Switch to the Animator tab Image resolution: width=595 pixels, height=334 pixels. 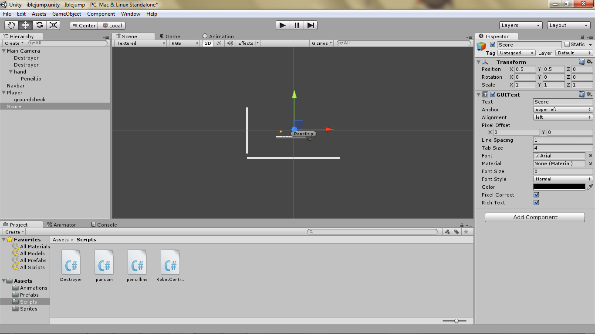coord(61,225)
